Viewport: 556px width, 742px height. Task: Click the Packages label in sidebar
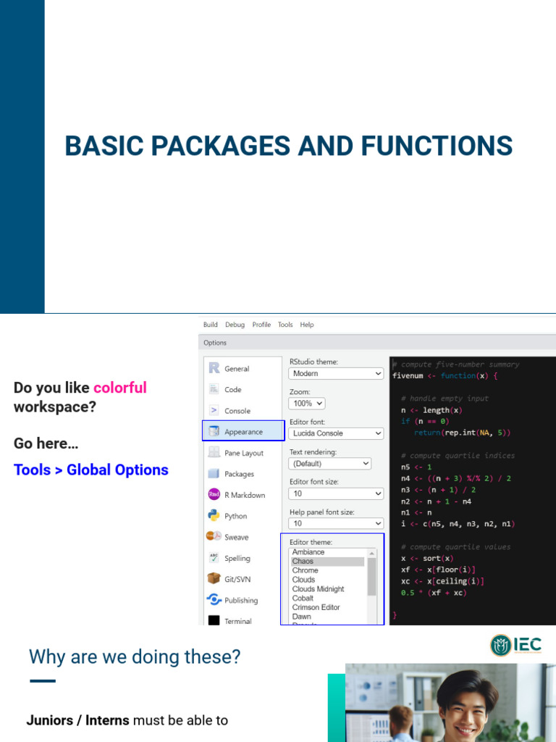point(239,474)
